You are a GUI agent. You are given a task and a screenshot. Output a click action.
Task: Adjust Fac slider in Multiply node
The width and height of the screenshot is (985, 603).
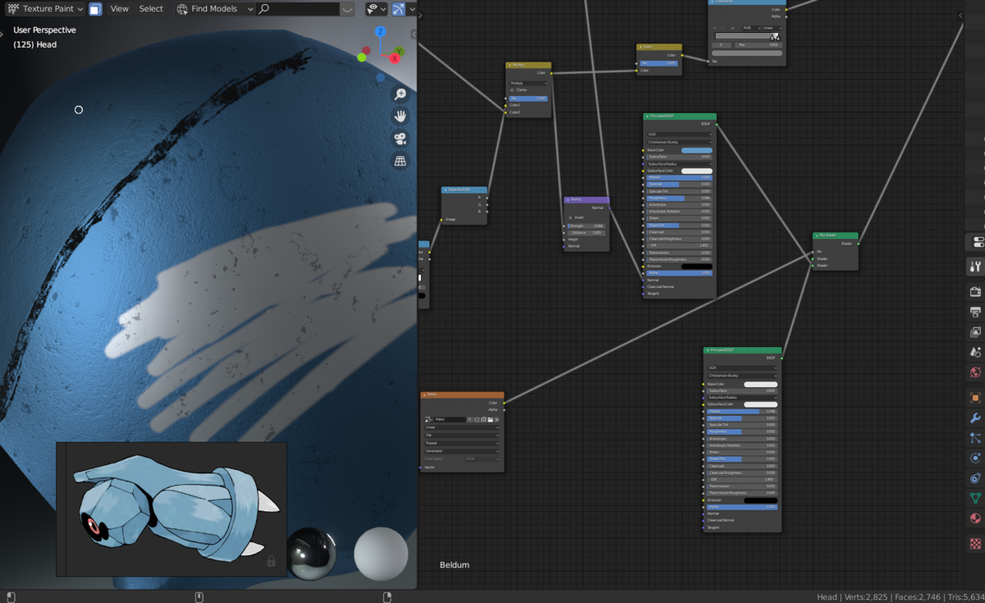point(529,98)
